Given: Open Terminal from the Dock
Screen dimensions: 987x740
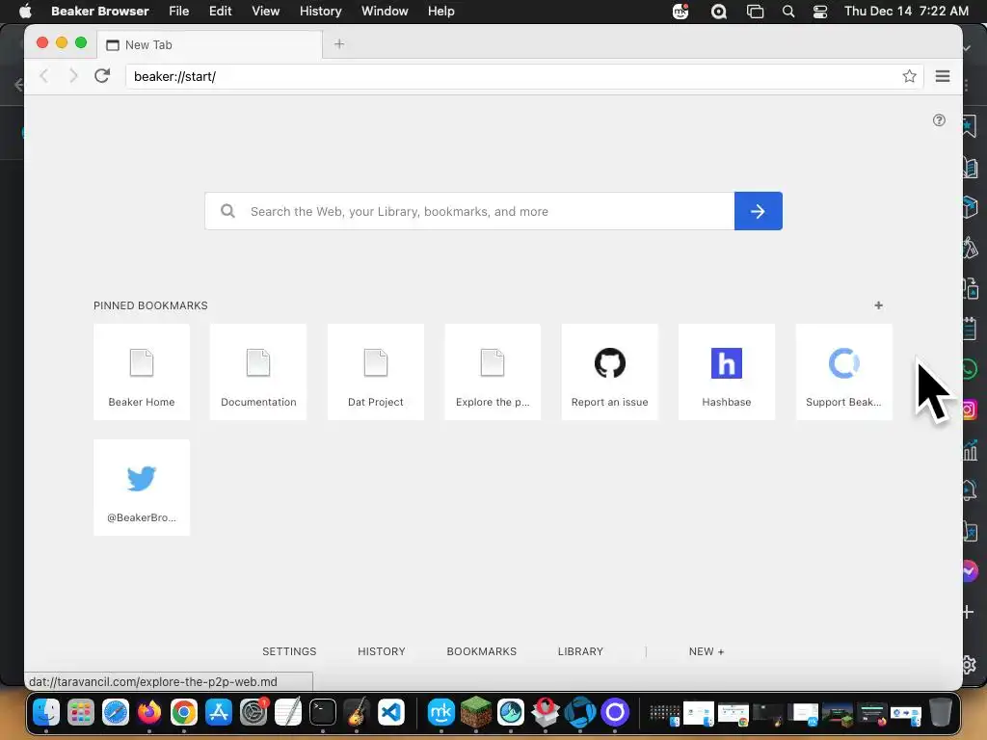Looking at the screenshot, I should click(322, 712).
